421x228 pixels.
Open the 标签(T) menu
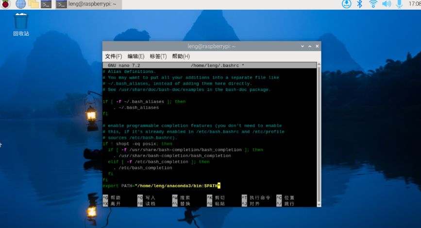[x=158, y=56]
